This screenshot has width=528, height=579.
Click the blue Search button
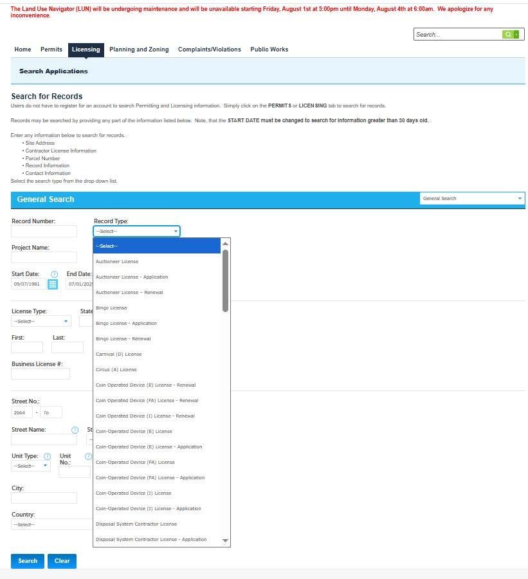[x=28, y=561]
